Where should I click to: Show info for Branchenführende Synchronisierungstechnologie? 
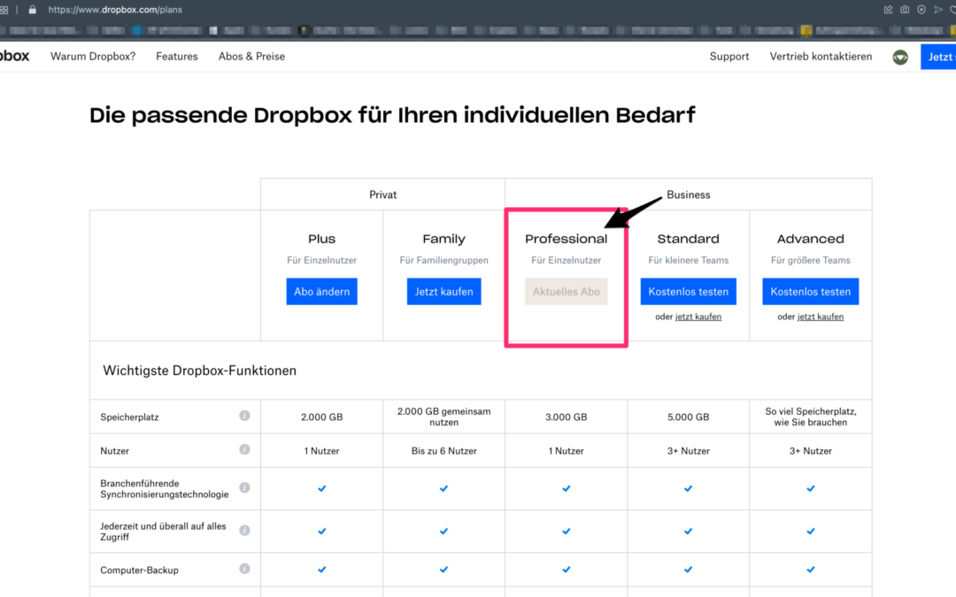coord(244,488)
